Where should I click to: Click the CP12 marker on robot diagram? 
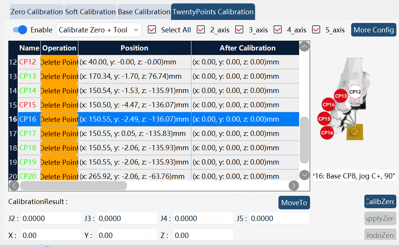[355, 92]
